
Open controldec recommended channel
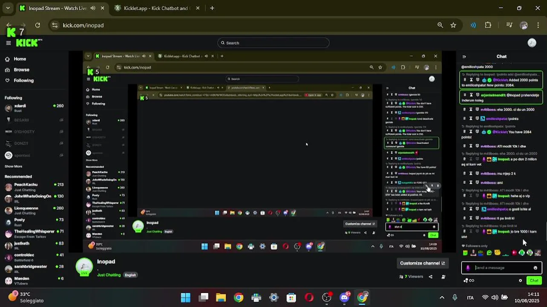tap(34, 257)
